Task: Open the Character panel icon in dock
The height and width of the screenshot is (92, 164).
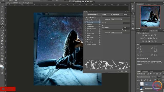Action: coord(133,21)
